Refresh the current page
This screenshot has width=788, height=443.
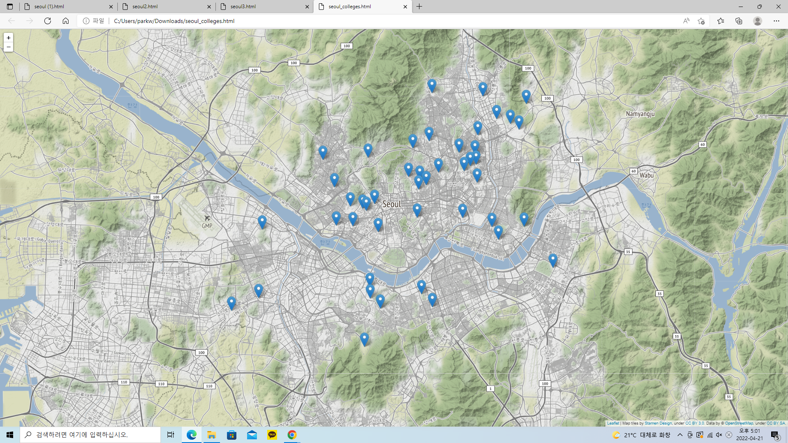[x=48, y=21]
